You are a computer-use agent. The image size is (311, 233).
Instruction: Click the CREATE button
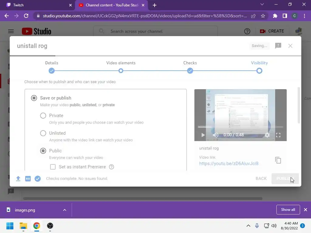pos(272,31)
